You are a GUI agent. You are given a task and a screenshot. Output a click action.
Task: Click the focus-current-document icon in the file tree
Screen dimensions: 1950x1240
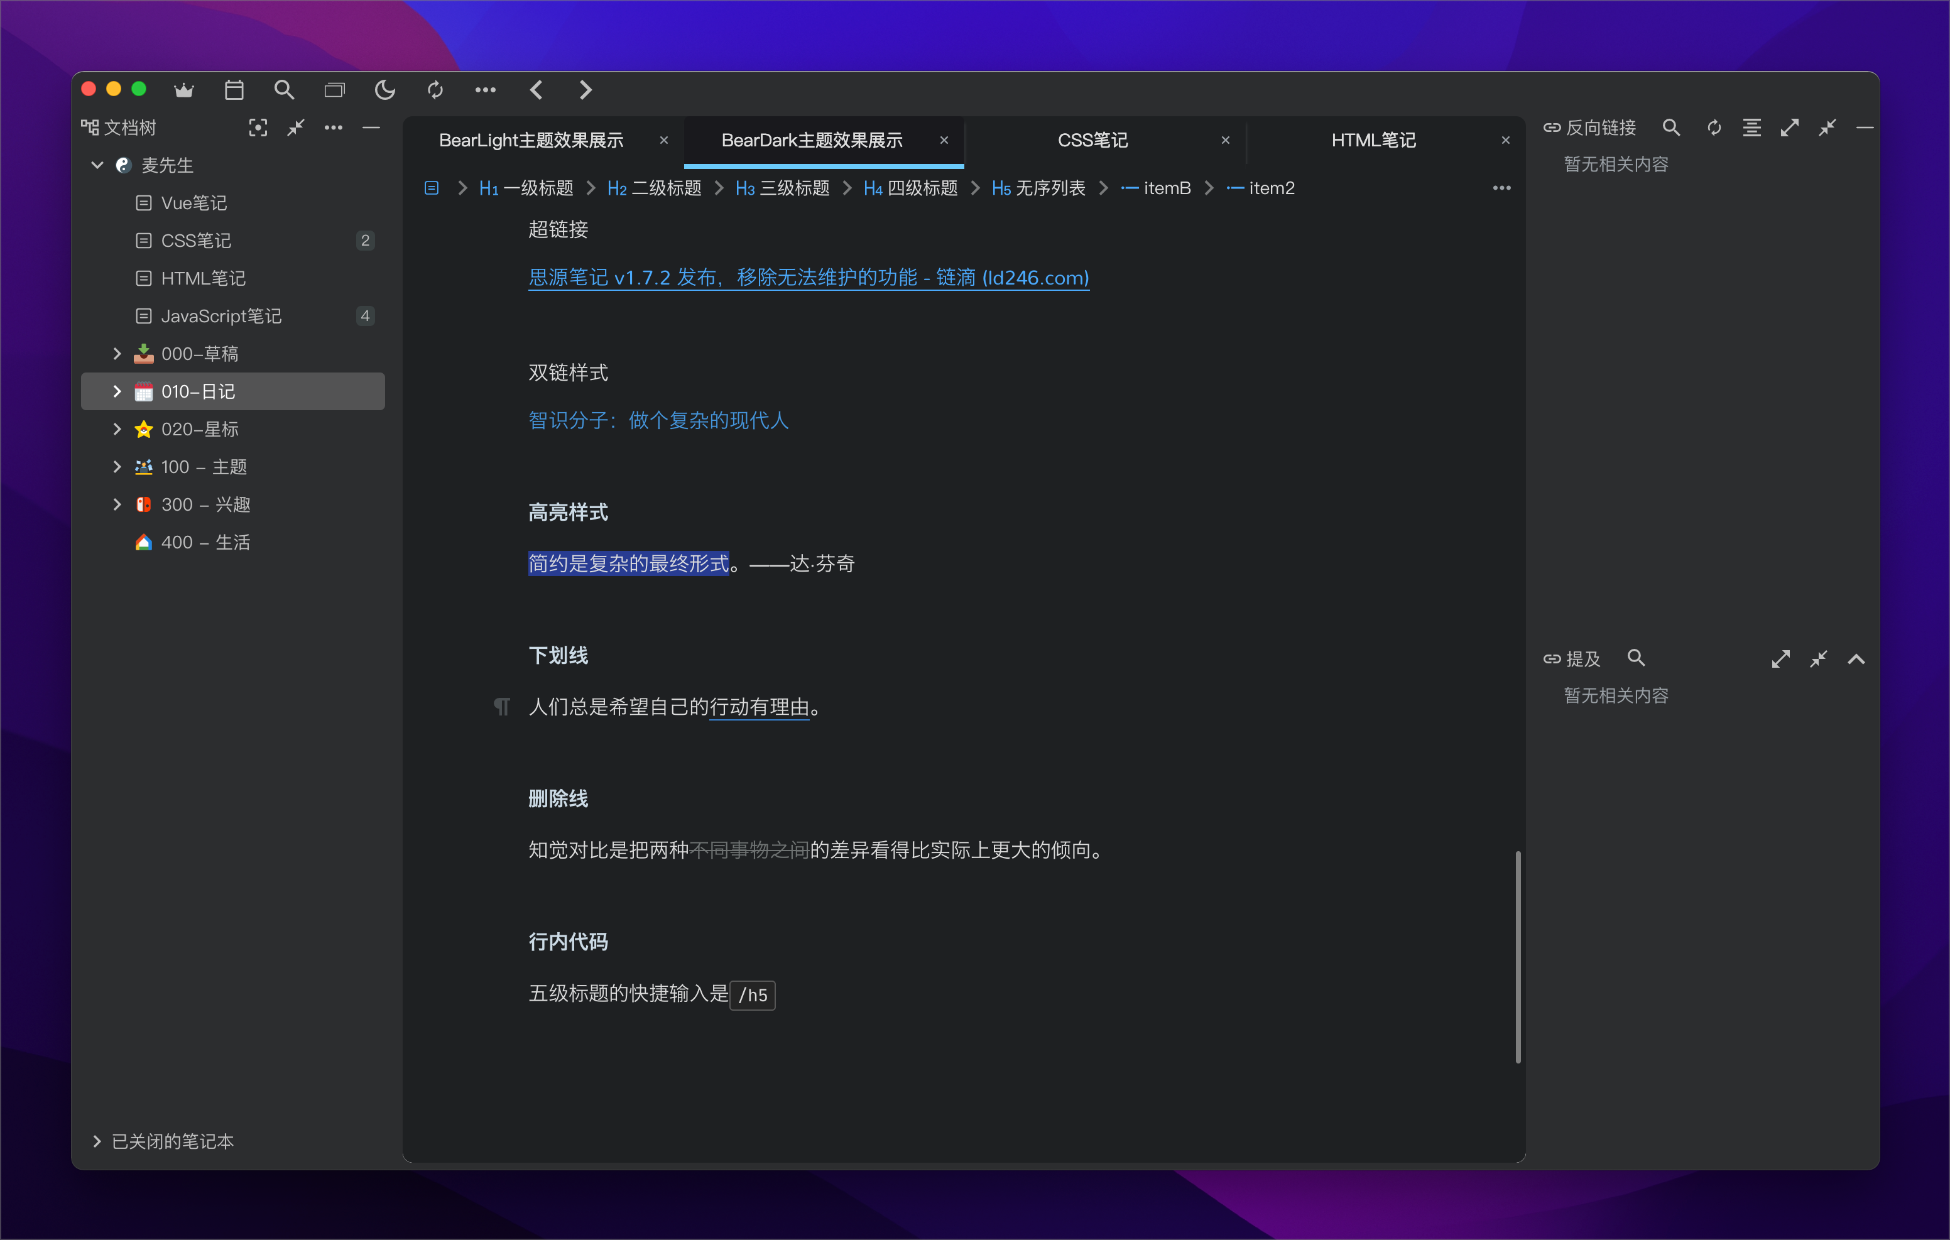point(258,127)
